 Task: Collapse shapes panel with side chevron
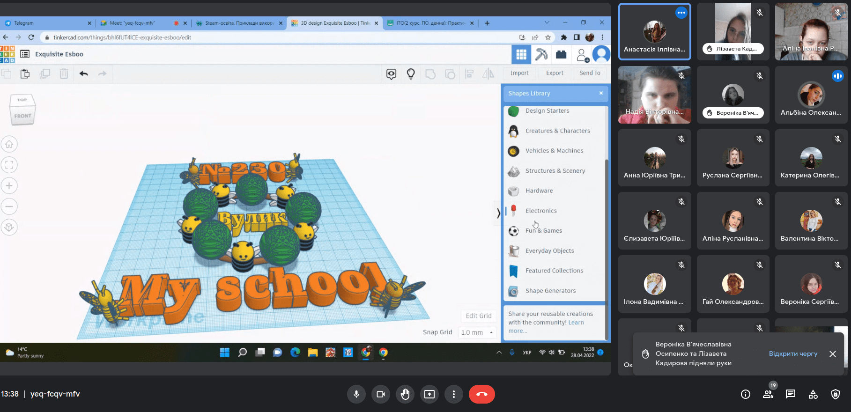click(x=498, y=213)
